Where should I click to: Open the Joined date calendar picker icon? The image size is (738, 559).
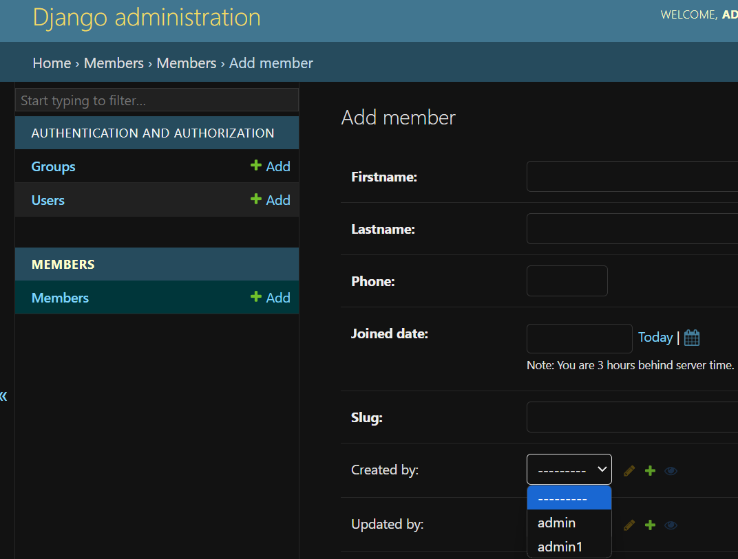(691, 338)
